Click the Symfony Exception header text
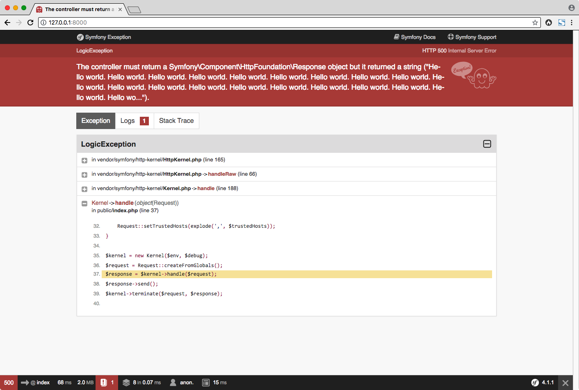This screenshot has width=579, height=390. click(108, 37)
